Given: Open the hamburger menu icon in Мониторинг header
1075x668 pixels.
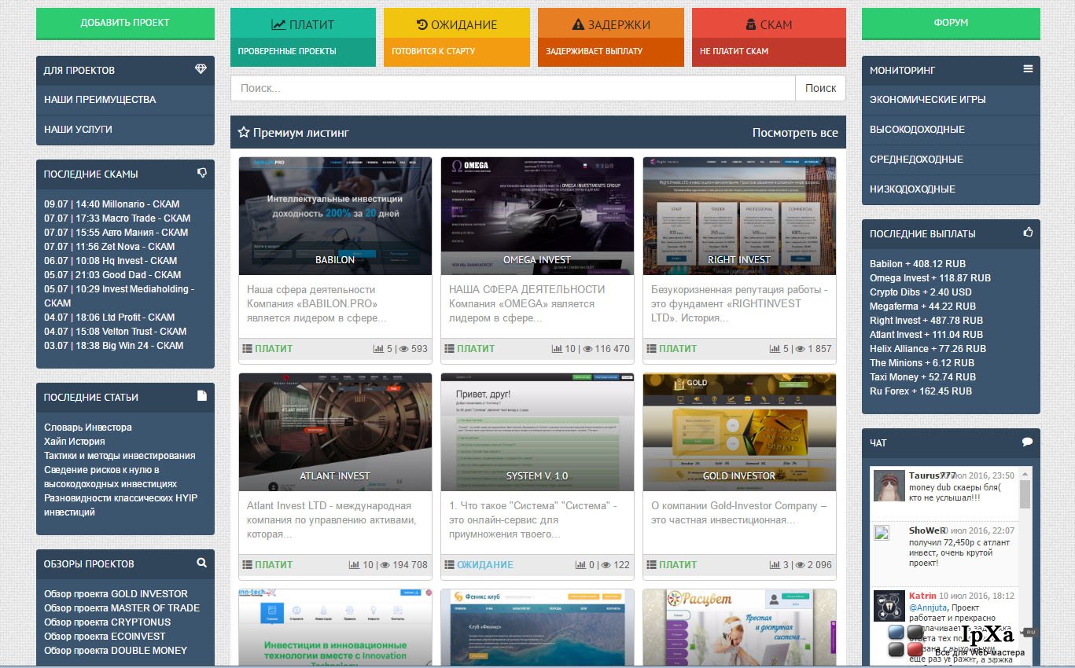Looking at the screenshot, I should point(1028,69).
